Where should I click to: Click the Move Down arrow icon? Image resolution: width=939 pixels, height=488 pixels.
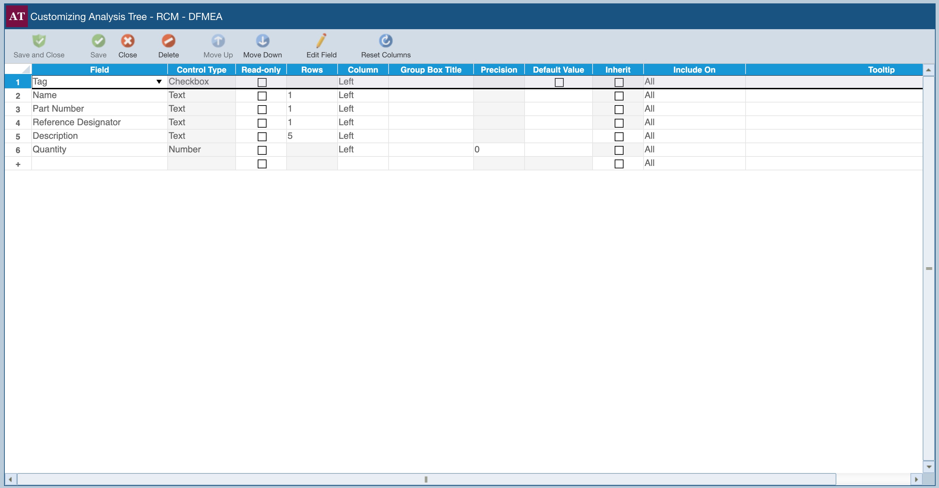coord(262,41)
